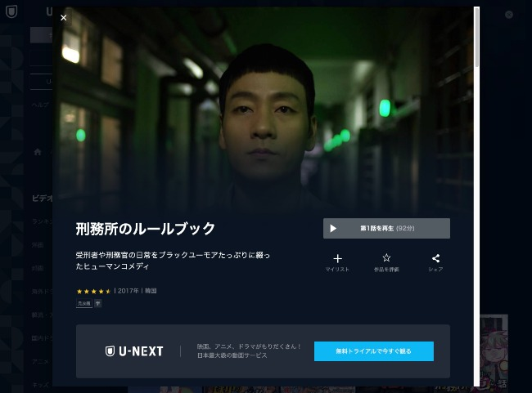Click the U-NEXT logo in the promo banner
Screen dimensions: 532x393
[x=134, y=351]
